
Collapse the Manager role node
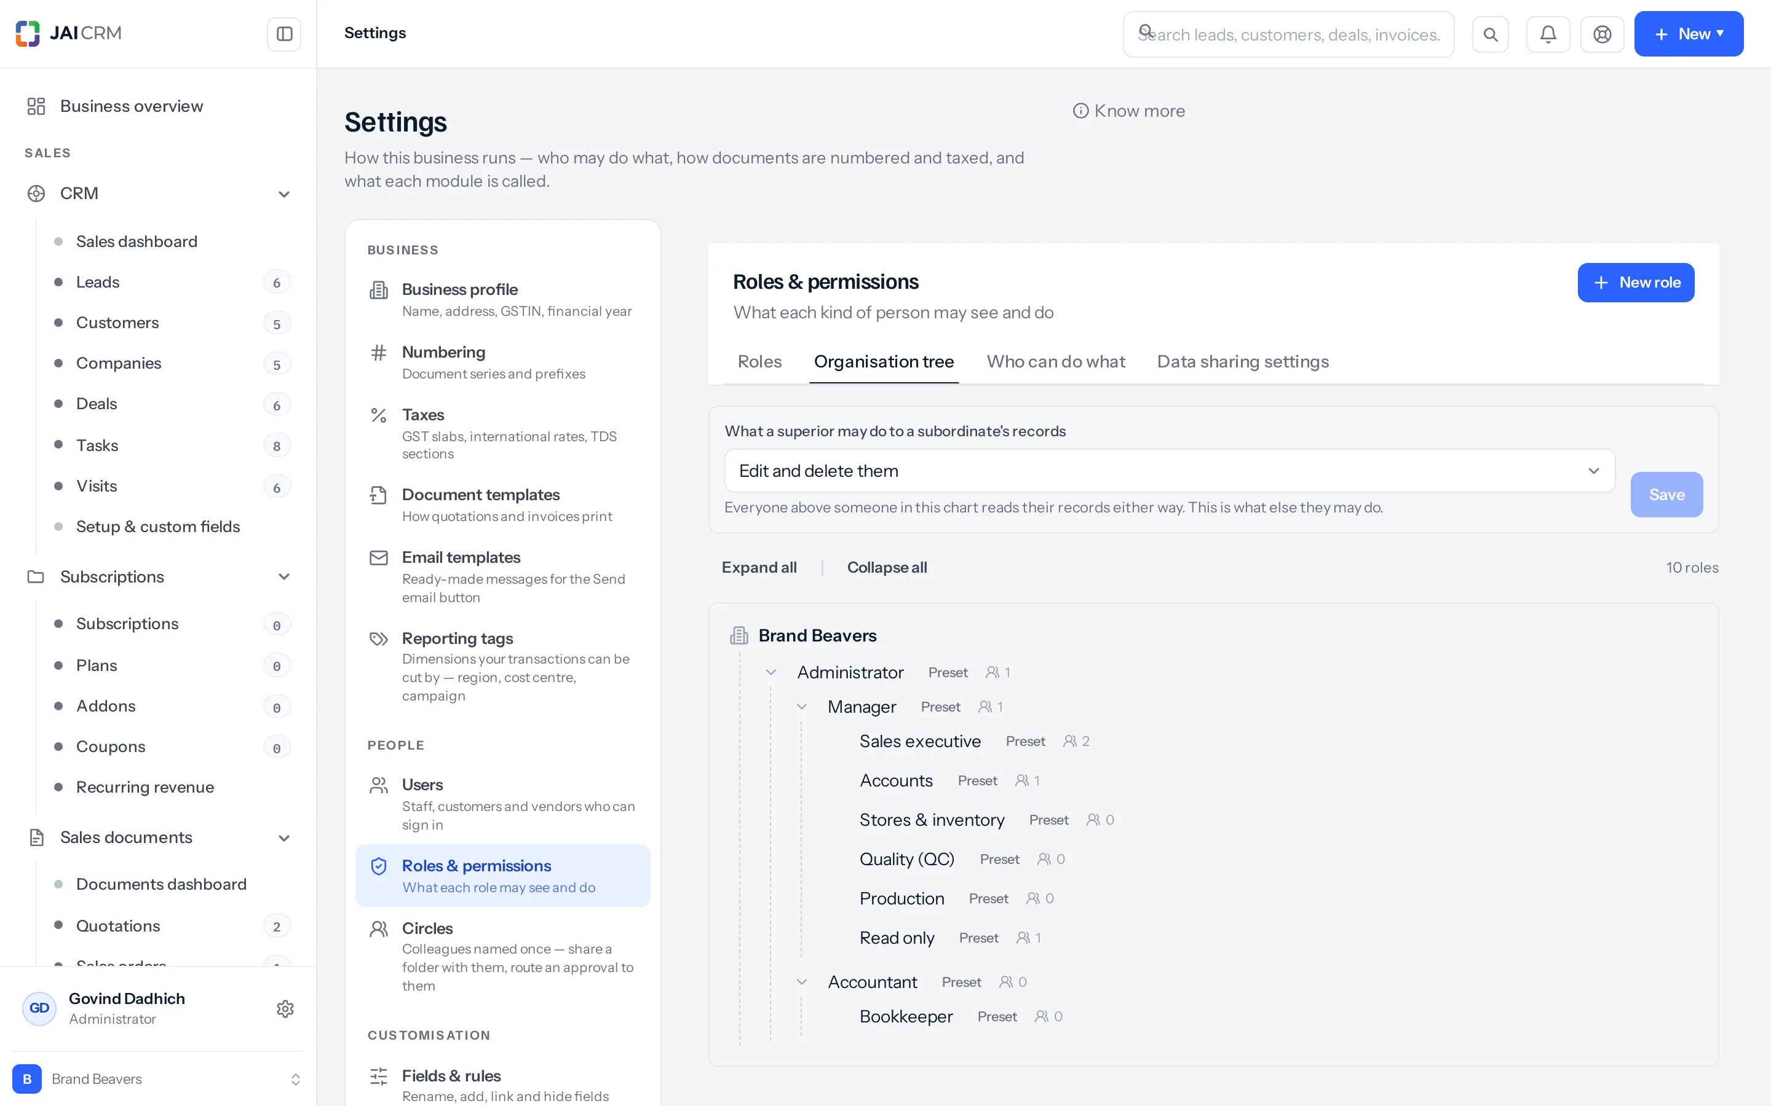[801, 707]
